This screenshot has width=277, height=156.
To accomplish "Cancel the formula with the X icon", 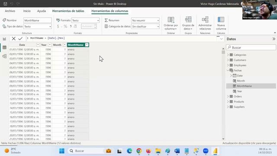I will (x=13, y=39).
